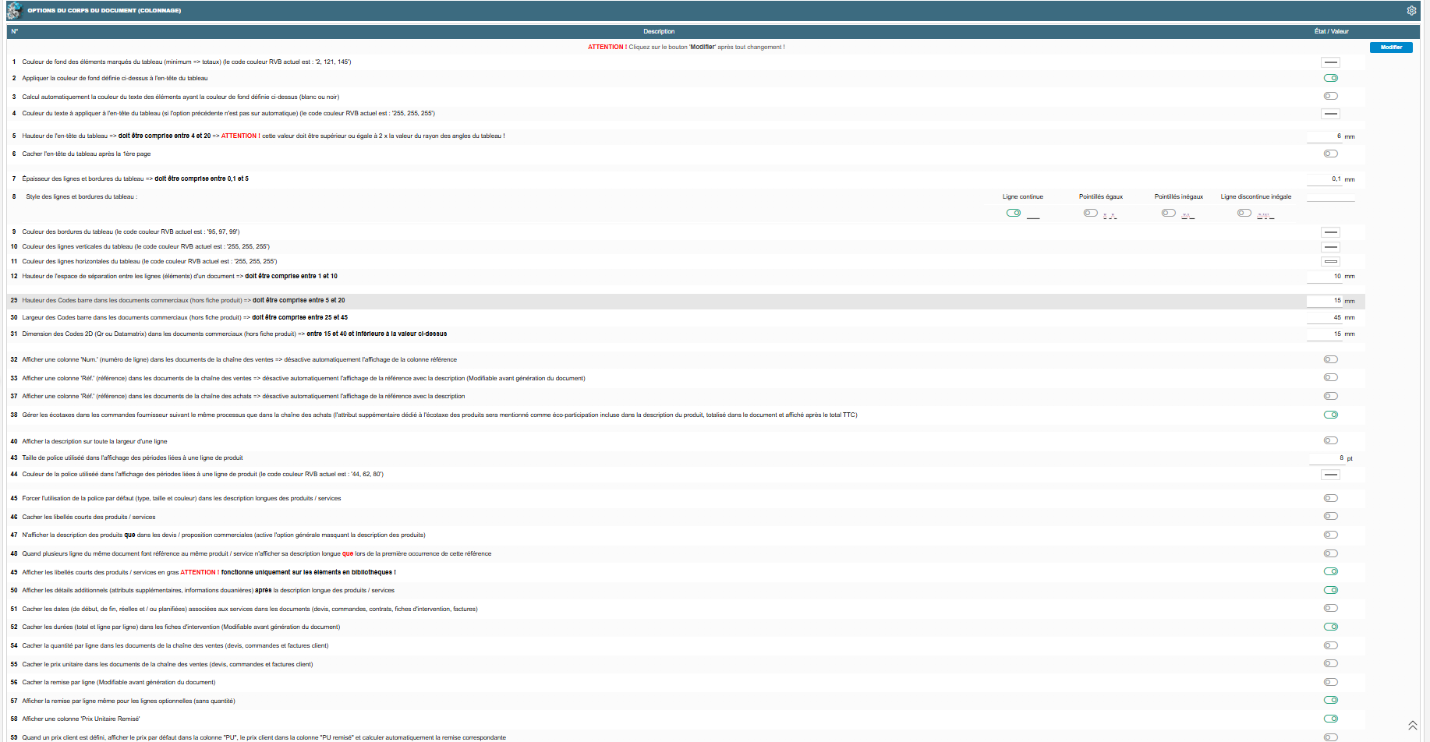The width and height of the screenshot is (1430, 742).
Task: Edit row 5 table header height field
Action: 1325,136
